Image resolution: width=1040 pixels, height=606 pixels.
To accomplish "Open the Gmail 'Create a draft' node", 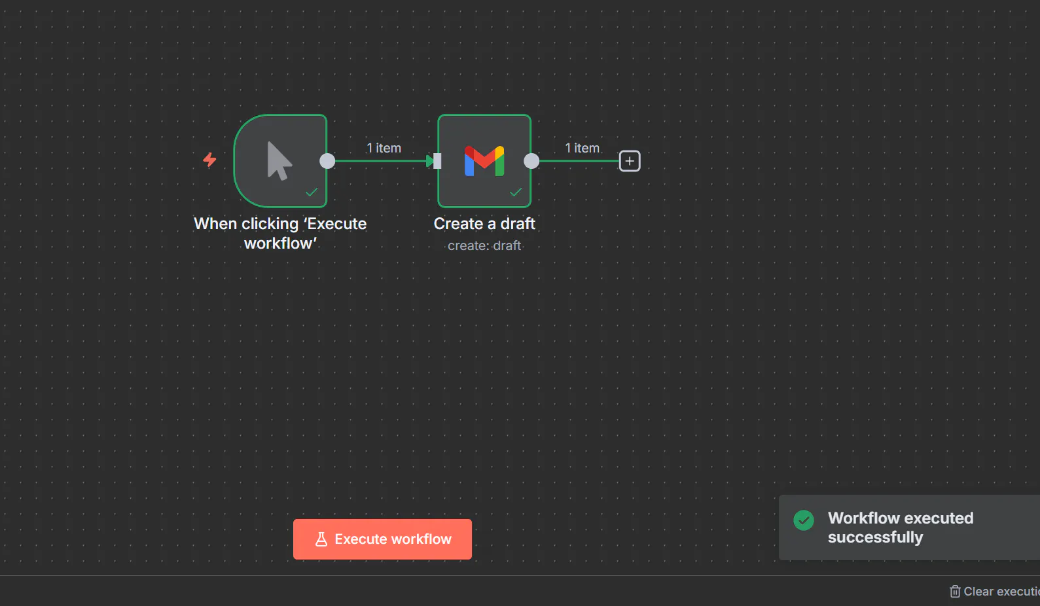I will 484,161.
